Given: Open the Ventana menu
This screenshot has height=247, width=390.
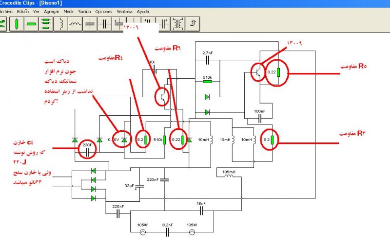Looking at the screenshot, I should [124, 11].
